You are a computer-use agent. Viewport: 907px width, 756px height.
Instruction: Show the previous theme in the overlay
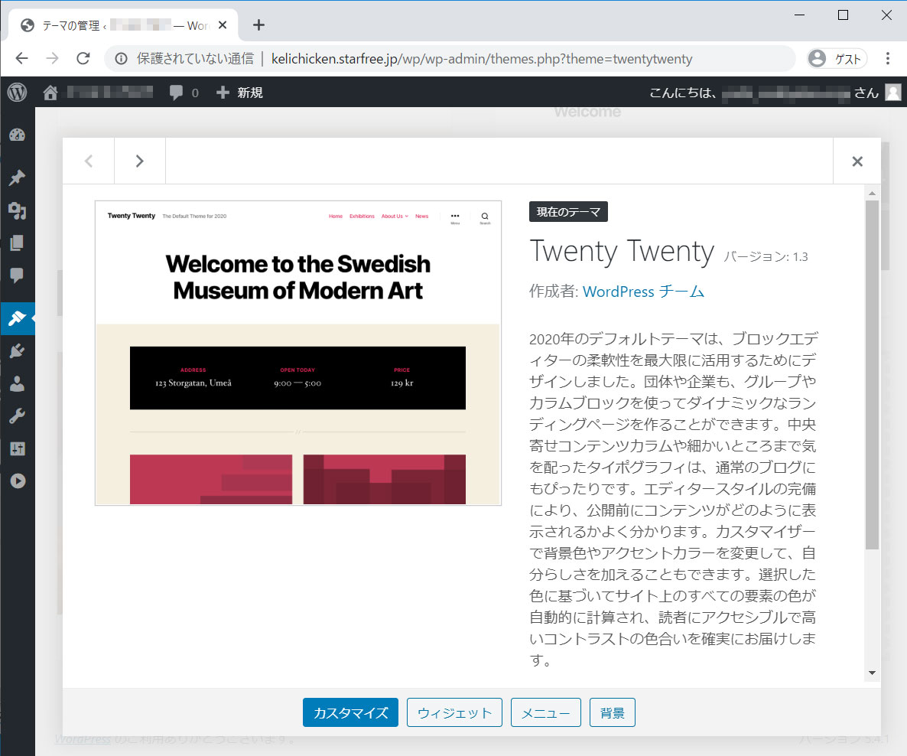point(89,161)
